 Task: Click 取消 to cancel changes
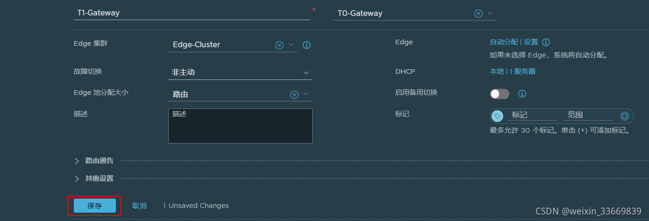[139, 206]
